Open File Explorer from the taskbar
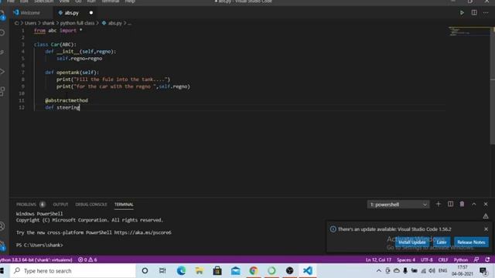495x278 pixels. (x=200, y=271)
